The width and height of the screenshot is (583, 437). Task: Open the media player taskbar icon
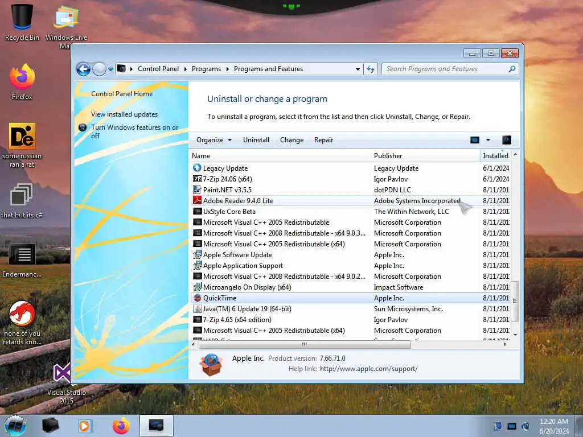(x=84, y=426)
